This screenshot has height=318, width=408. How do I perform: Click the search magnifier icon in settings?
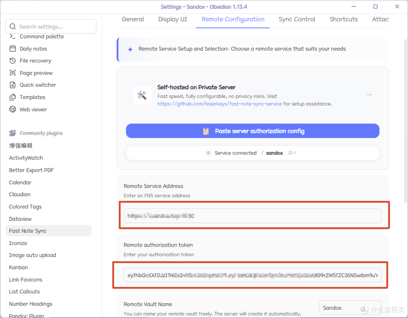[12, 26]
